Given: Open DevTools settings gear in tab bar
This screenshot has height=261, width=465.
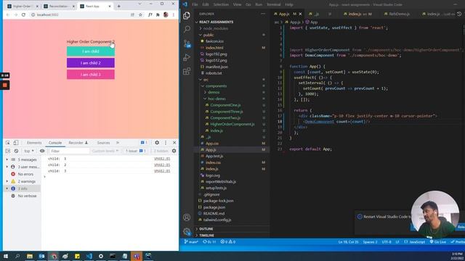Looking at the screenshot, I should coord(157,143).
